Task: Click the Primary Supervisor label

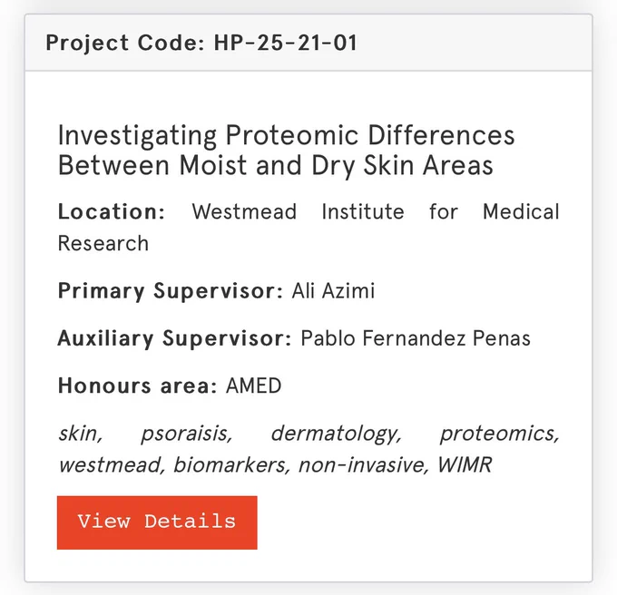Action: point(170,291)
